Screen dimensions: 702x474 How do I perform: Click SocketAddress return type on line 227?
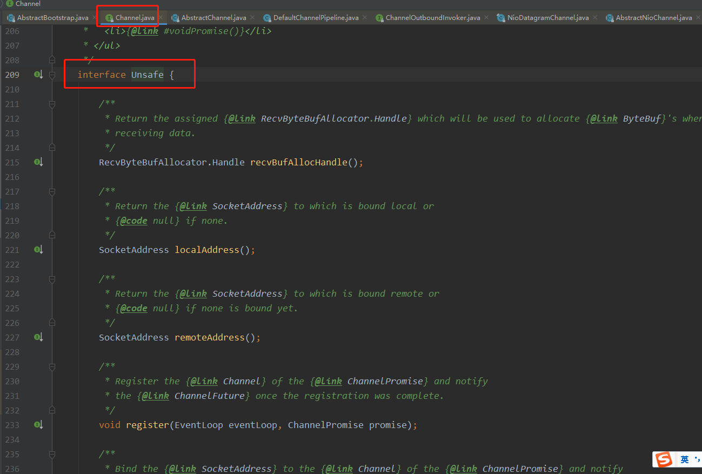coord(134,337)
